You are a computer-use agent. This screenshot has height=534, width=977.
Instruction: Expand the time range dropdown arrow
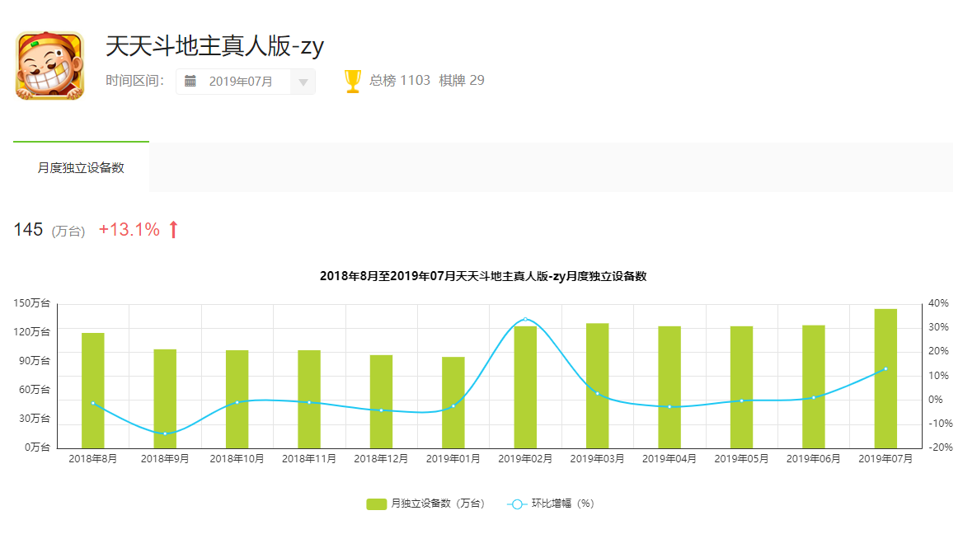coord(303,82)
